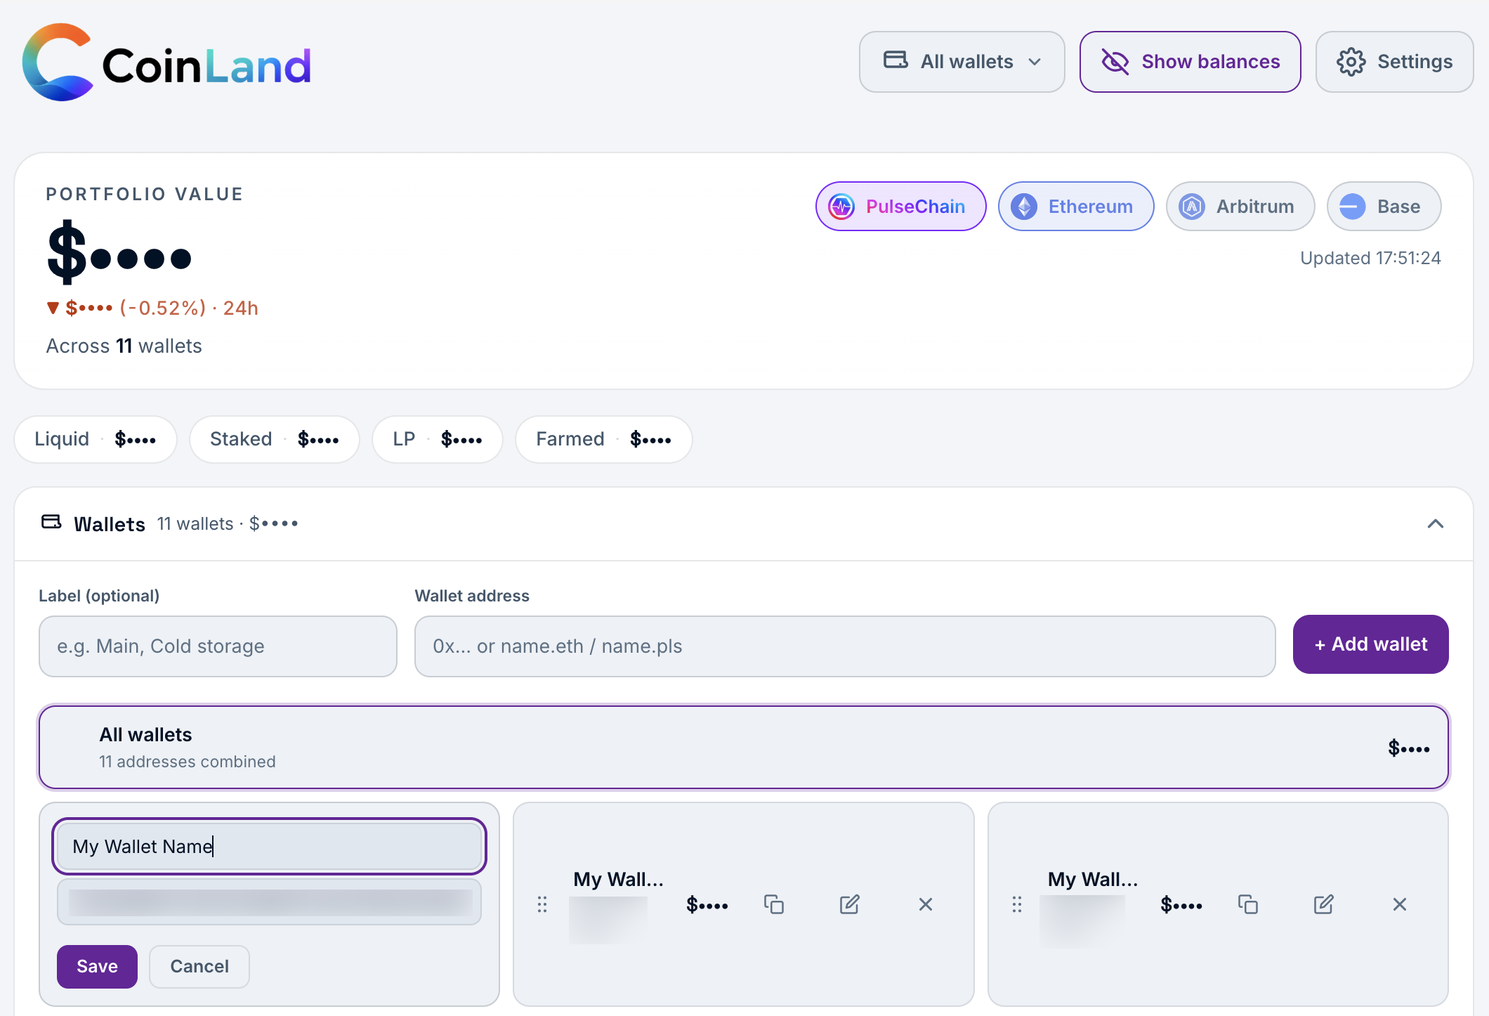Open Settings
The height and width of the screenshot is (1016, 1489).
tap(1394, 62)
